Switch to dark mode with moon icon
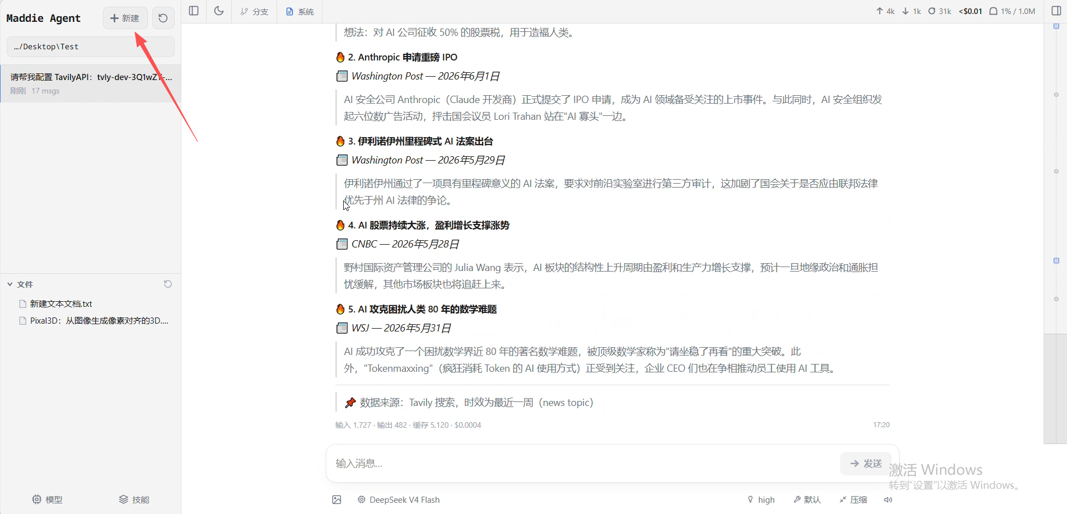This screenshot has width=1067, height=514. 219,11
